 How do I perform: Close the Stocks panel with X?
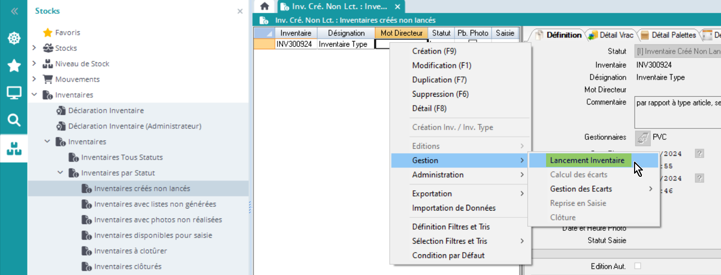tap(240, 11)
